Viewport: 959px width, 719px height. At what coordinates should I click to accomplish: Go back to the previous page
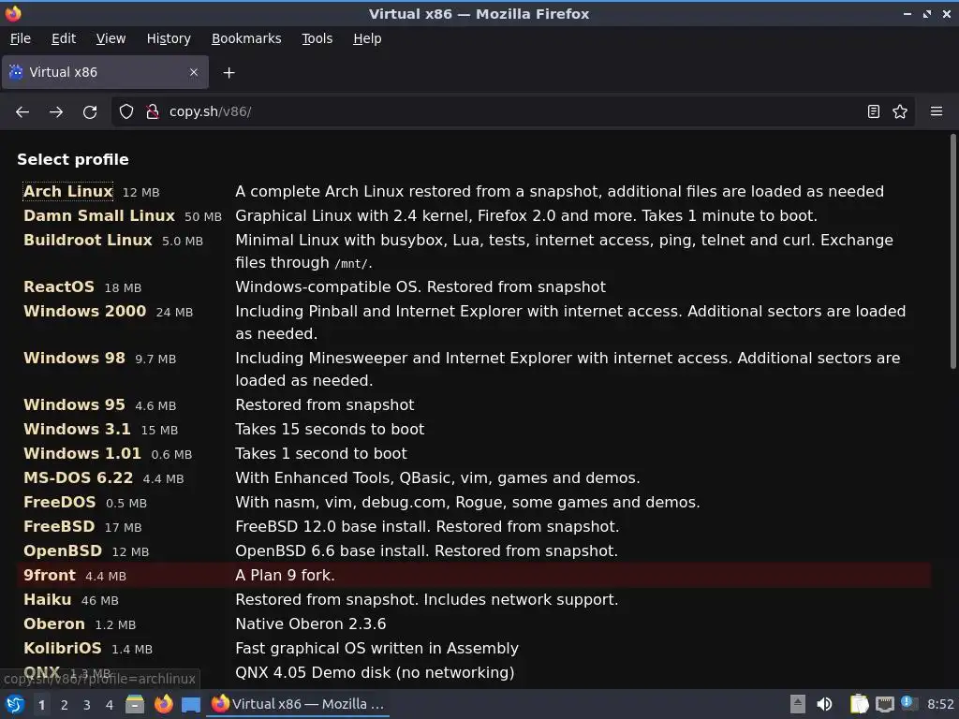[22, 112]
